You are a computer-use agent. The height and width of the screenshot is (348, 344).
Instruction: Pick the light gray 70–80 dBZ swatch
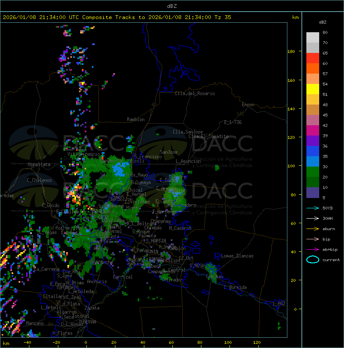click(x=313, y=38)
